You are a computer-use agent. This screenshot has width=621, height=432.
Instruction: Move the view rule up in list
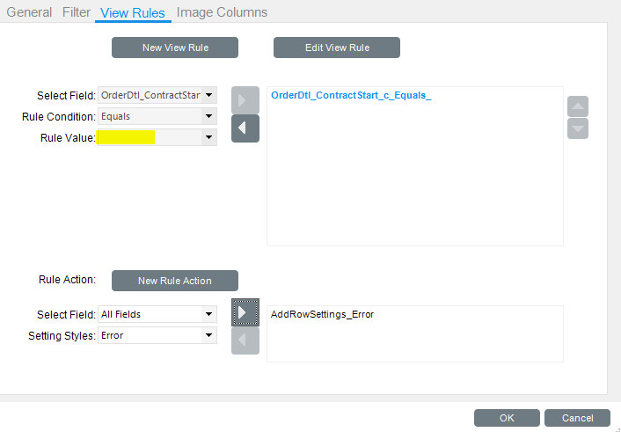[x=578, y=106]
